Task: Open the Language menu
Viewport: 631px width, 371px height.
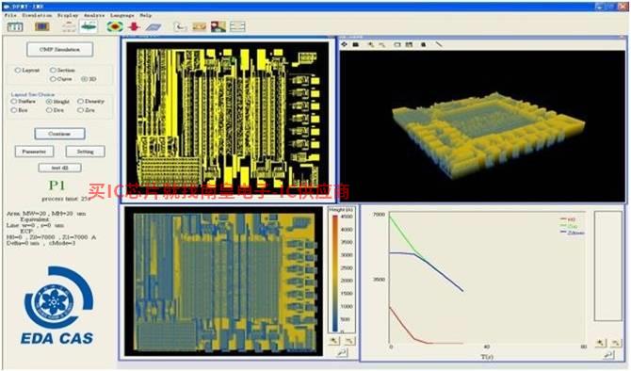Action: [122, 15]
